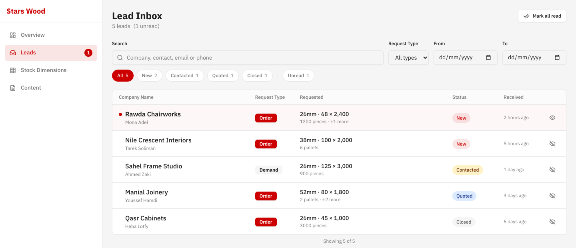Select the New filter chip
This screenshot has height=248, width=576.
[x=150, y=76]
